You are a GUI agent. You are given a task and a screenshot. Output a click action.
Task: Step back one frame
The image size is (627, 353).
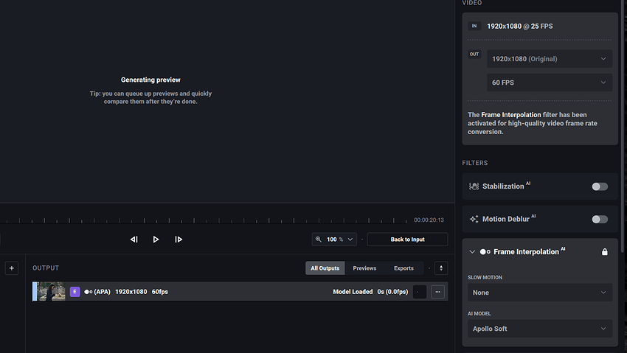[134, 240]
